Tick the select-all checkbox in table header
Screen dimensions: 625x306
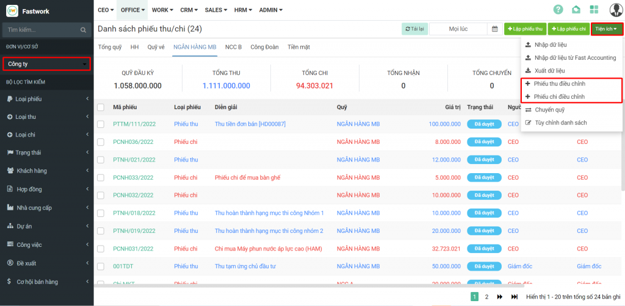click(x=101, y=107)
